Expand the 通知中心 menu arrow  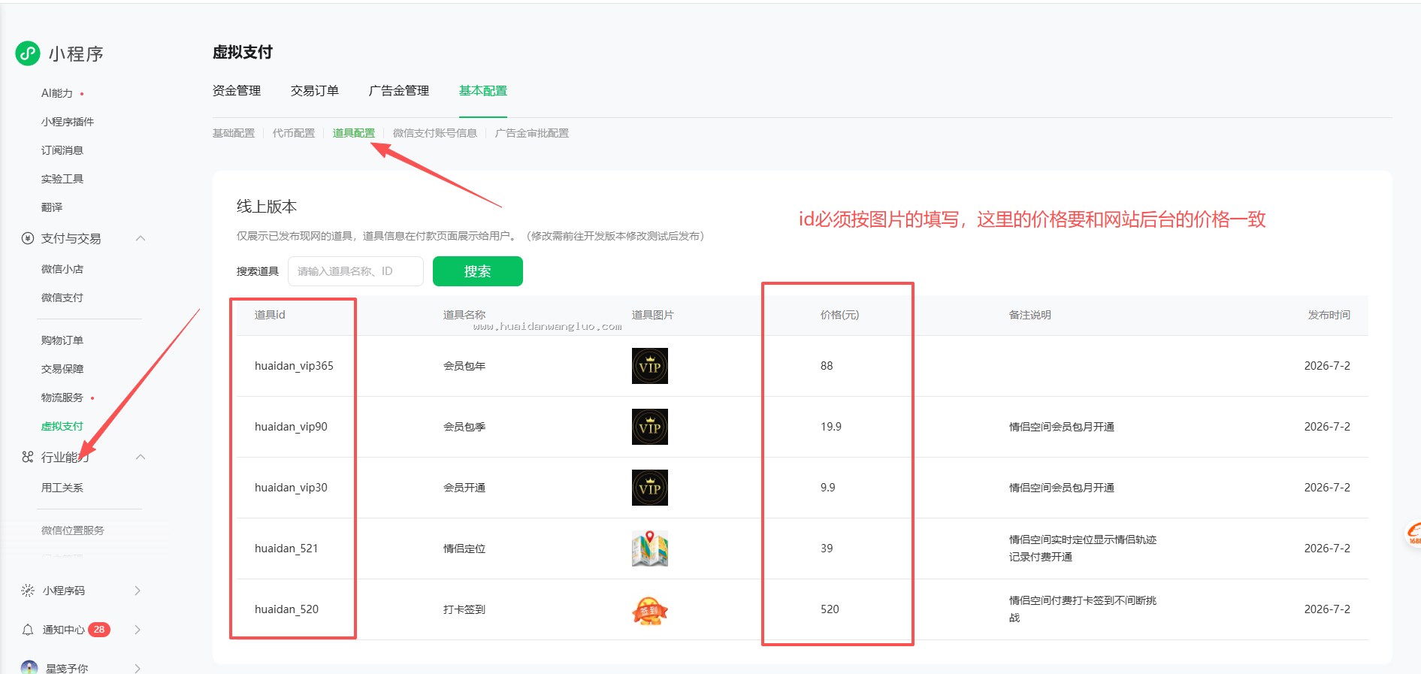click(x=138, y=630)
